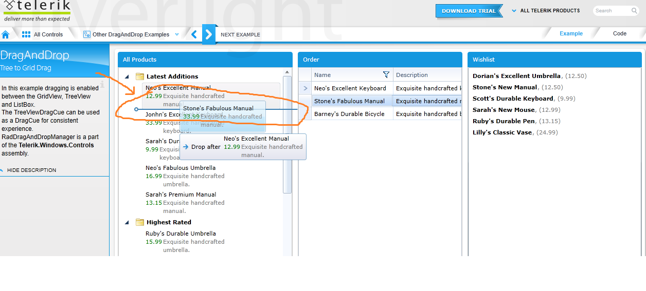Viewport: 646px width, 291px height.
Task: Go to previous example arrow
Action: [x=194, y=34]
